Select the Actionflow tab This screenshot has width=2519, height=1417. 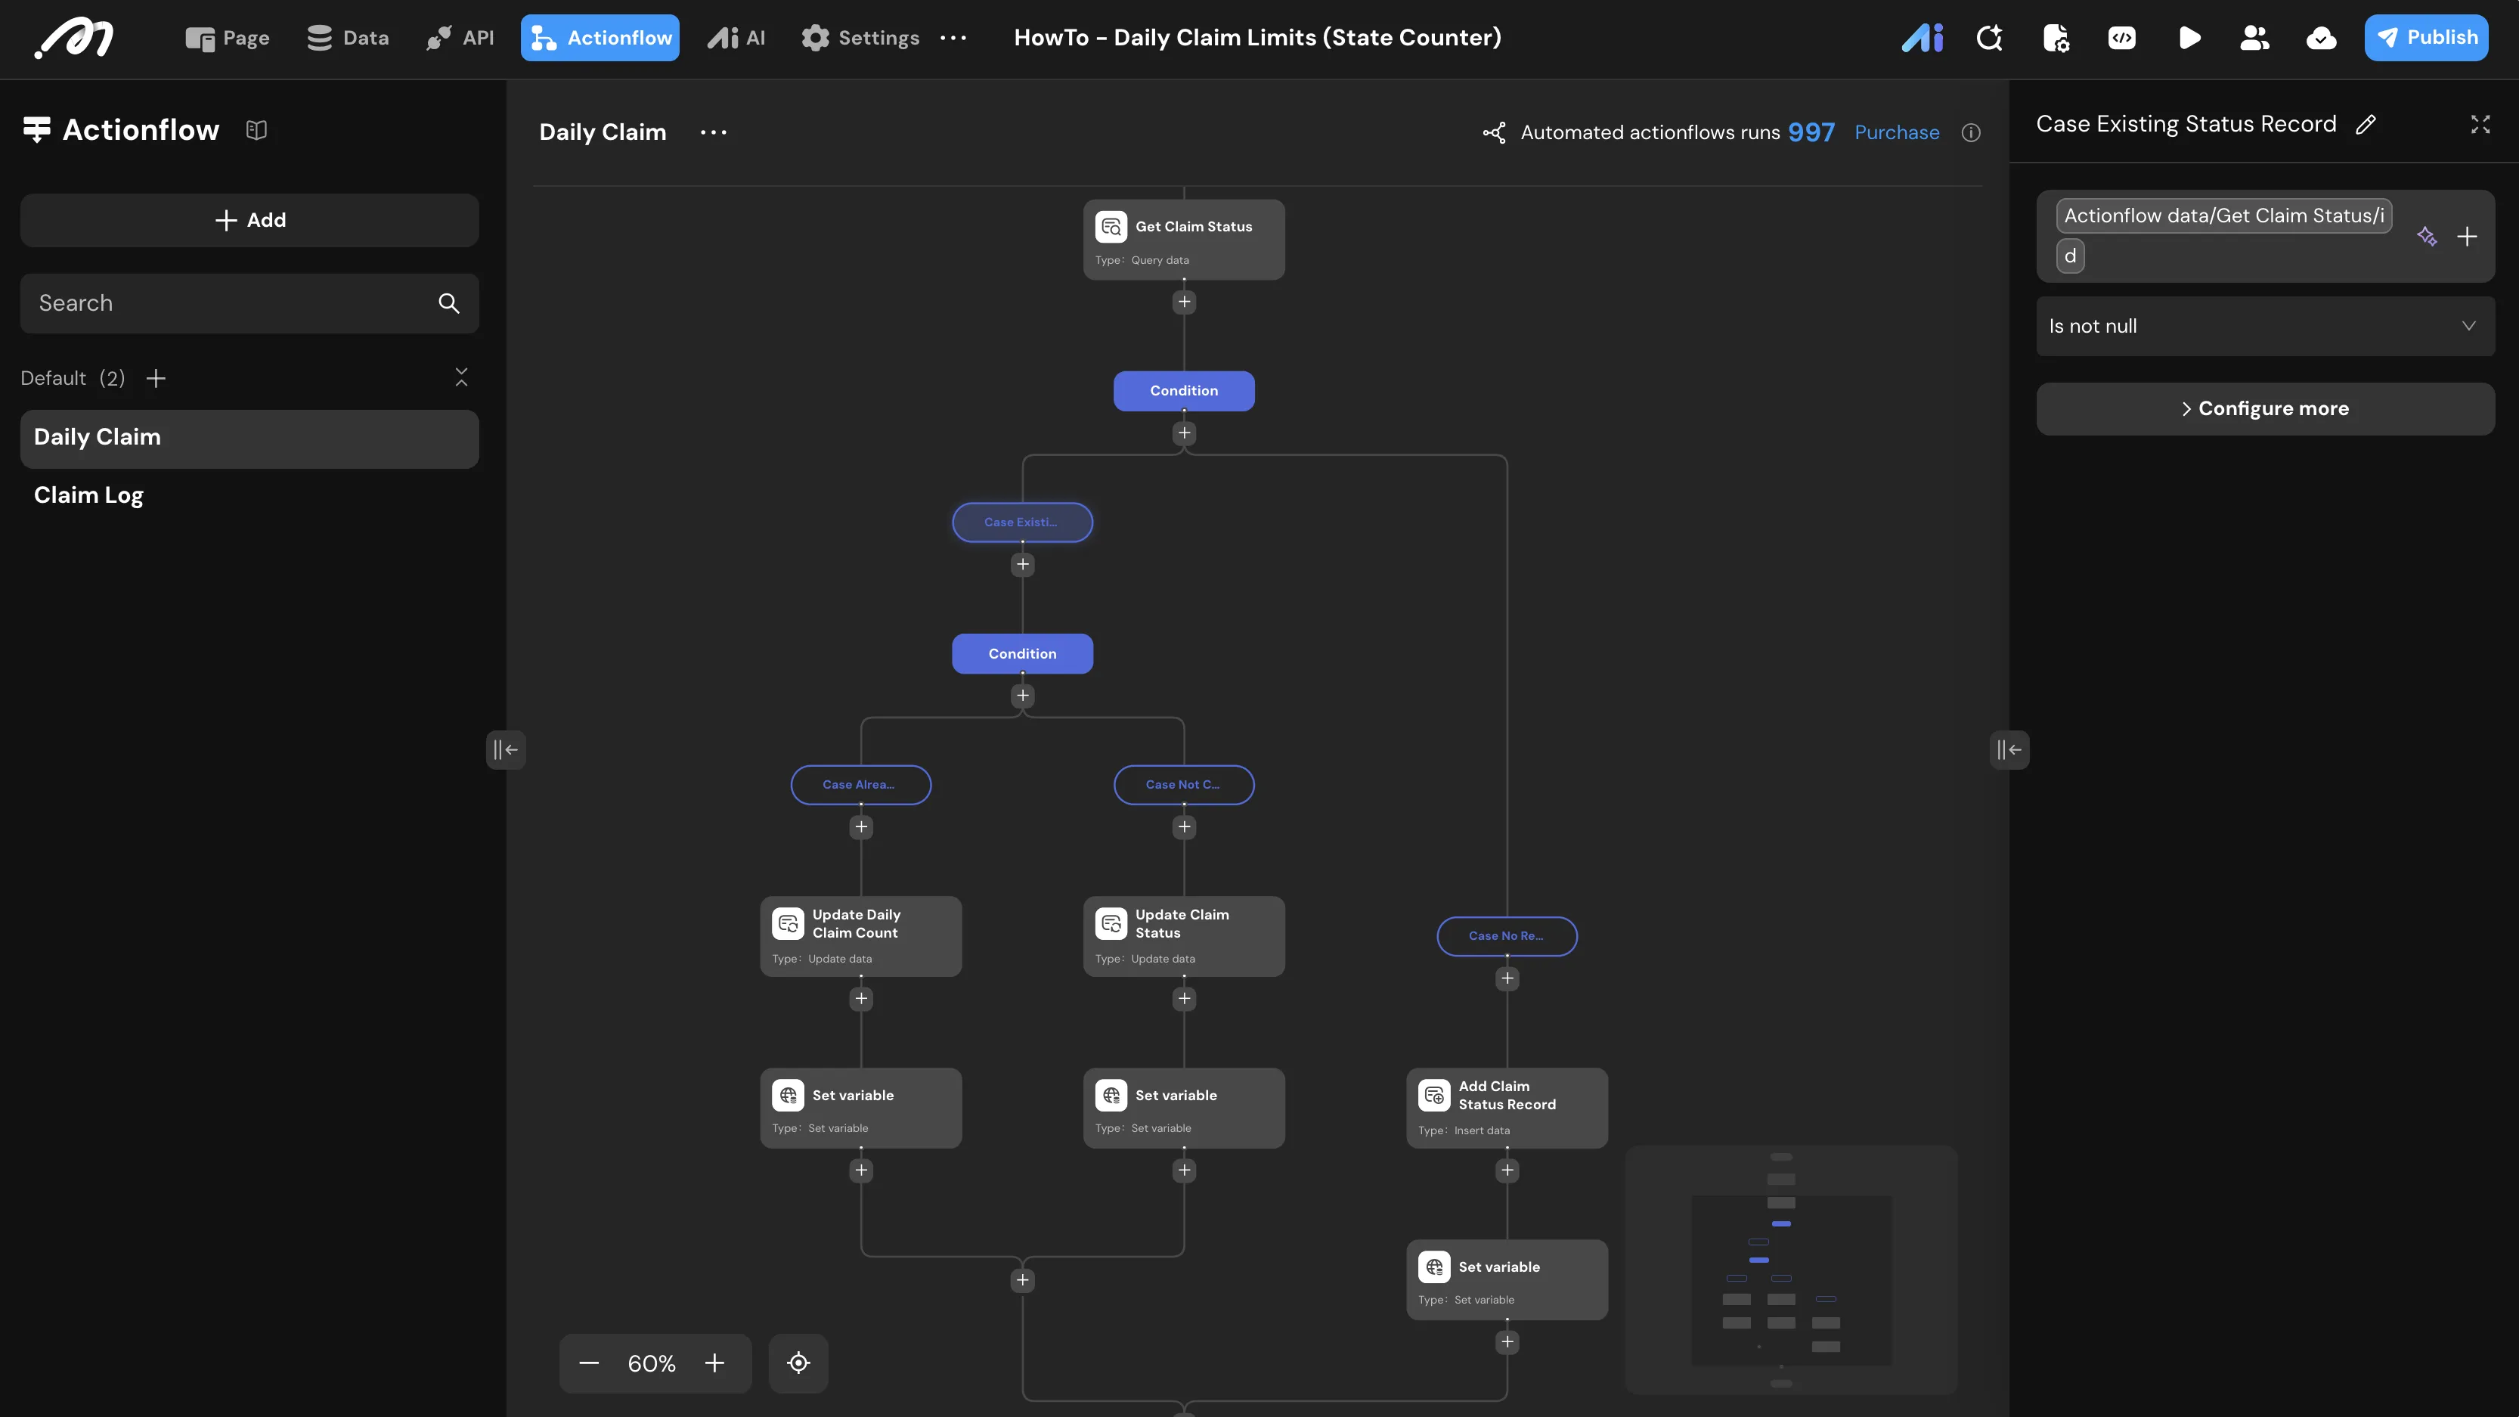[x=600, y=38]
